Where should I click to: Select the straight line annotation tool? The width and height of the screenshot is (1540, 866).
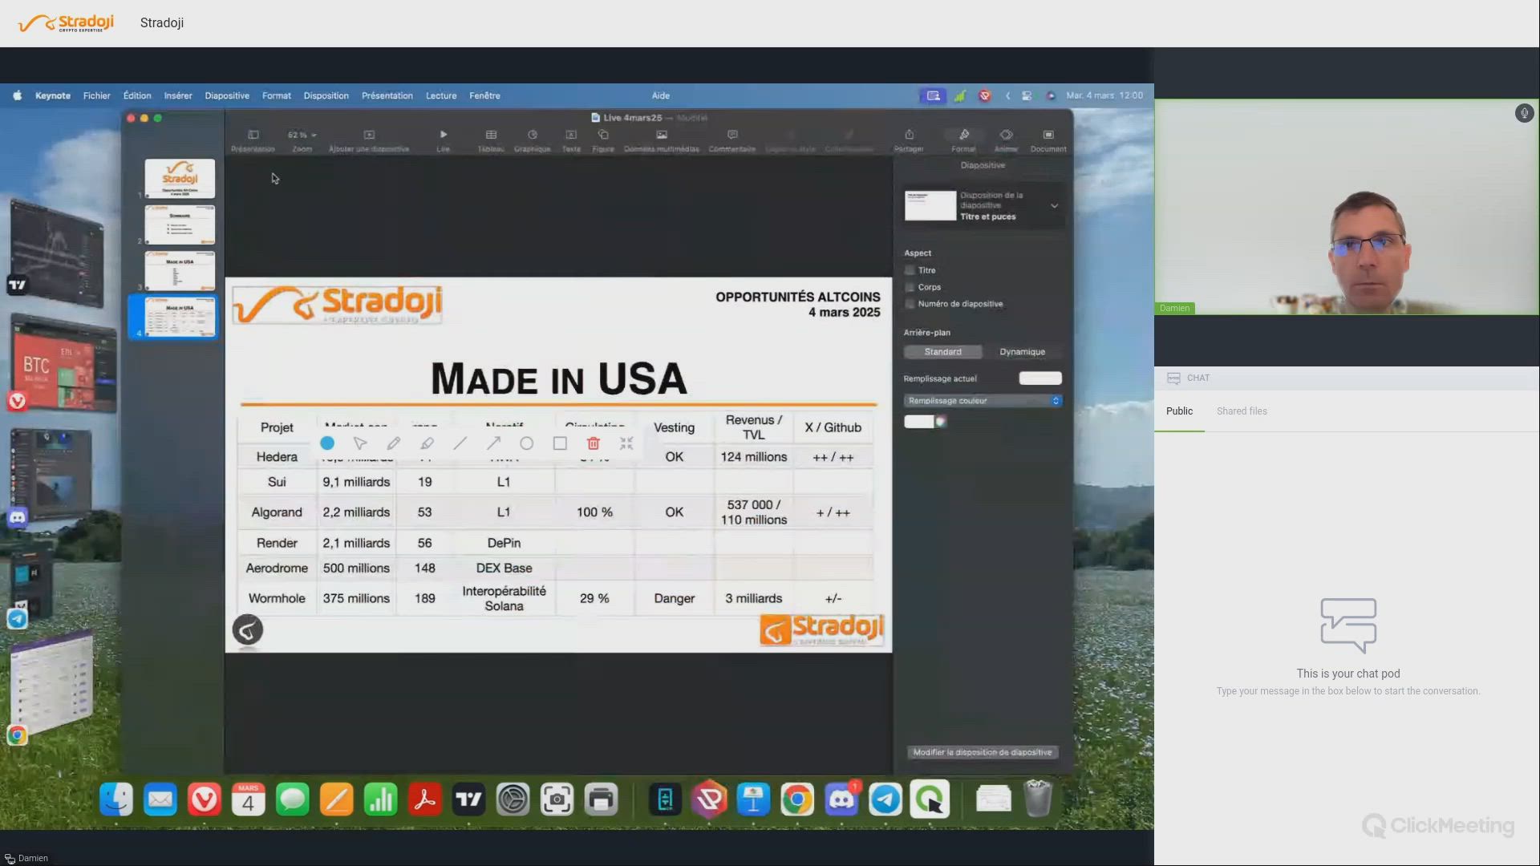coord(460,443)
